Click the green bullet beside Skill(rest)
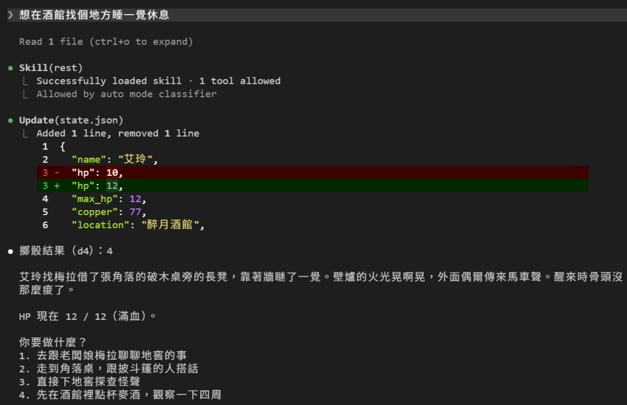This screenshot has width=627, height=405. pos(10,68)
